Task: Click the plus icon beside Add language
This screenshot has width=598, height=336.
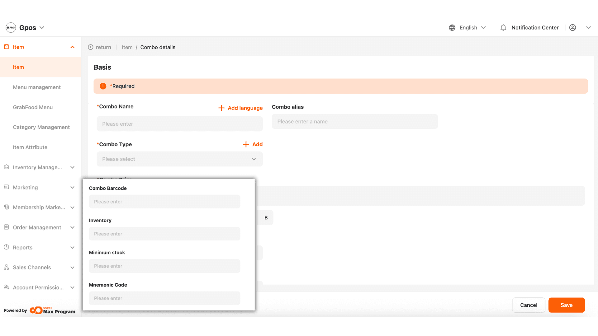Action: [221, 108]
